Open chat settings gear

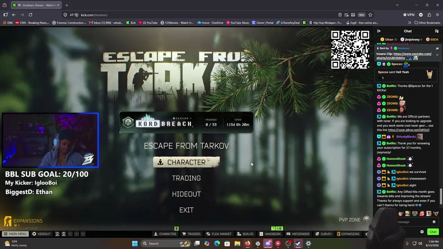(422, 232)
